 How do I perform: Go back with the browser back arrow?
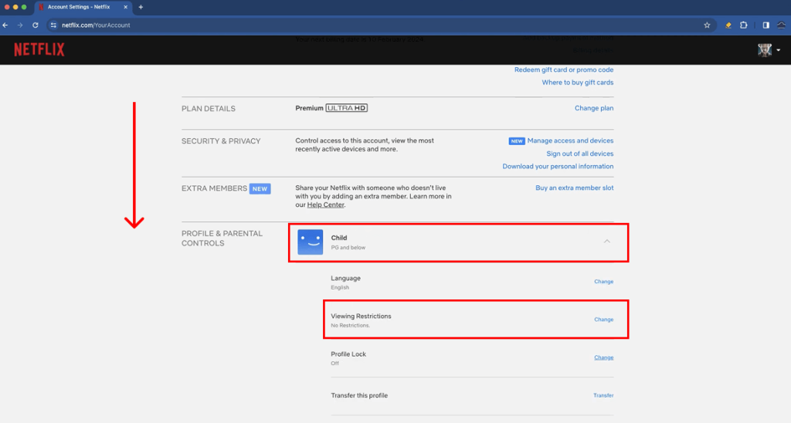[x=5, y=25]
